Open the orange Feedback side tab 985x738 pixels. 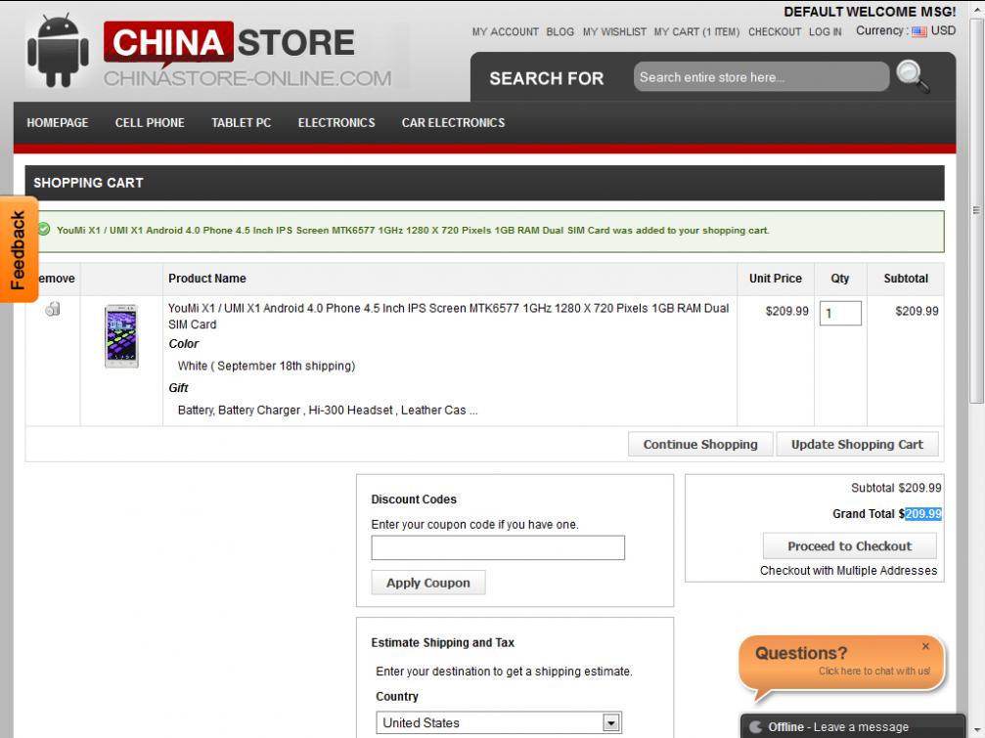pyautogui.click(x=19, y=249)
